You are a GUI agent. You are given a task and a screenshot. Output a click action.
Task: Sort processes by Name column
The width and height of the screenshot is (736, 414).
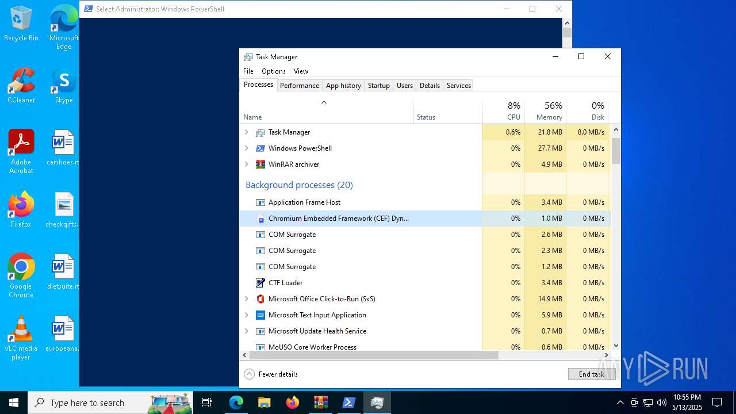point(326,111)
